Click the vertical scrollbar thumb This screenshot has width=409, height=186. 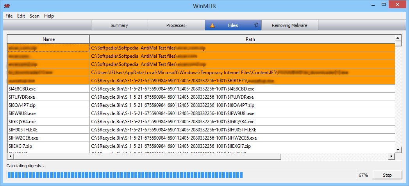[398, 44]
